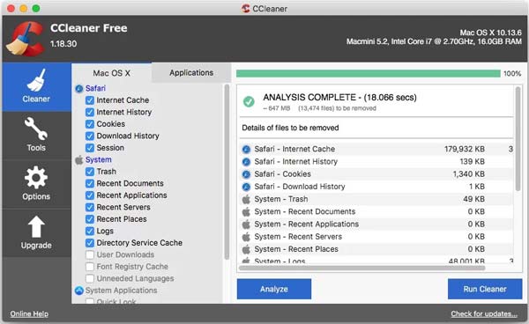Click the CCleaner icon in title bar
The height and width of the screenshot is (324, 529).
click(x=246, y=9)
